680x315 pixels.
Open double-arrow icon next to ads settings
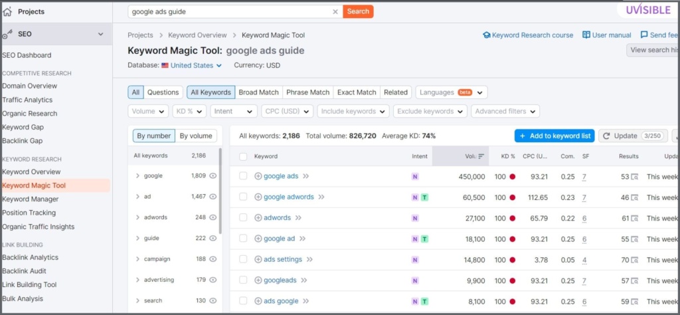click(x=309, y=259)
